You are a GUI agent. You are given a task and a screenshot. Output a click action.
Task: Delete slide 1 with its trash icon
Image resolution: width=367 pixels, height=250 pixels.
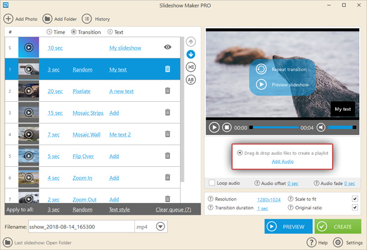pos(168,69)
